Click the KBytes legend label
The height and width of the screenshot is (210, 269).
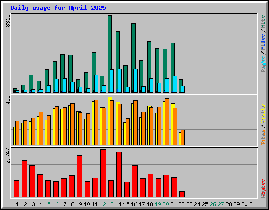tap(263, 188)
